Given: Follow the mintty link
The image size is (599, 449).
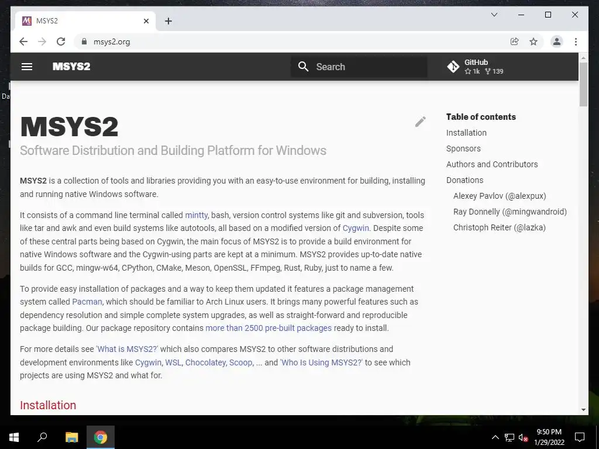Looking at the screenshot, I should point(197,215).
